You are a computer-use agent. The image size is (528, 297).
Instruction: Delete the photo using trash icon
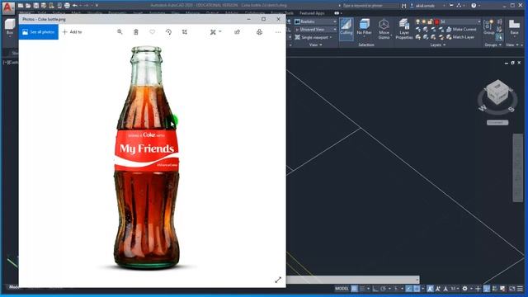pos(135,32)
